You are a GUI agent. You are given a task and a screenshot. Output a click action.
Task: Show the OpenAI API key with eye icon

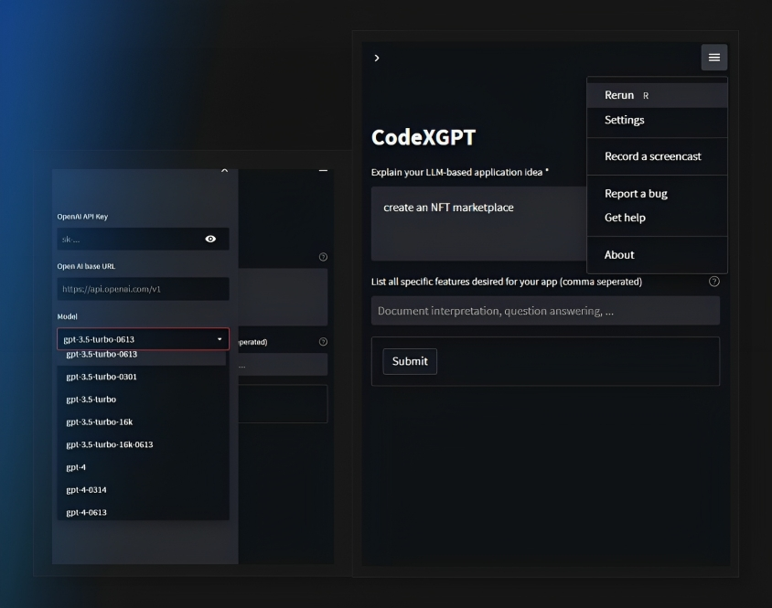pyautogui.click(x=210, y=239)
